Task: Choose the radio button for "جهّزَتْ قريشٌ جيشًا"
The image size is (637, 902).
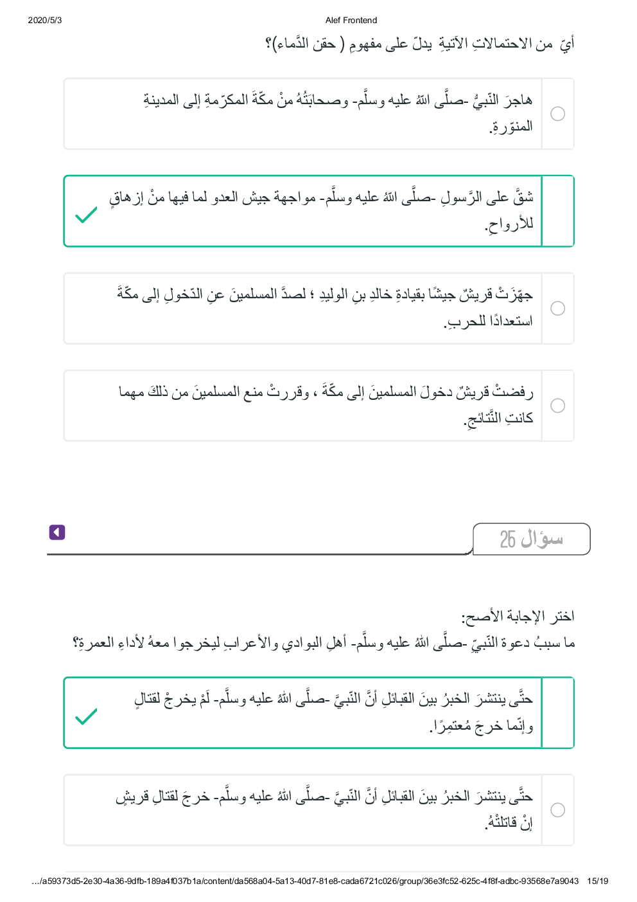Action: point(558,309)
